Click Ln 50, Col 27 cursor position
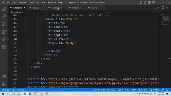This screenshot has width=171, height=96. click(x=99, y=90)
